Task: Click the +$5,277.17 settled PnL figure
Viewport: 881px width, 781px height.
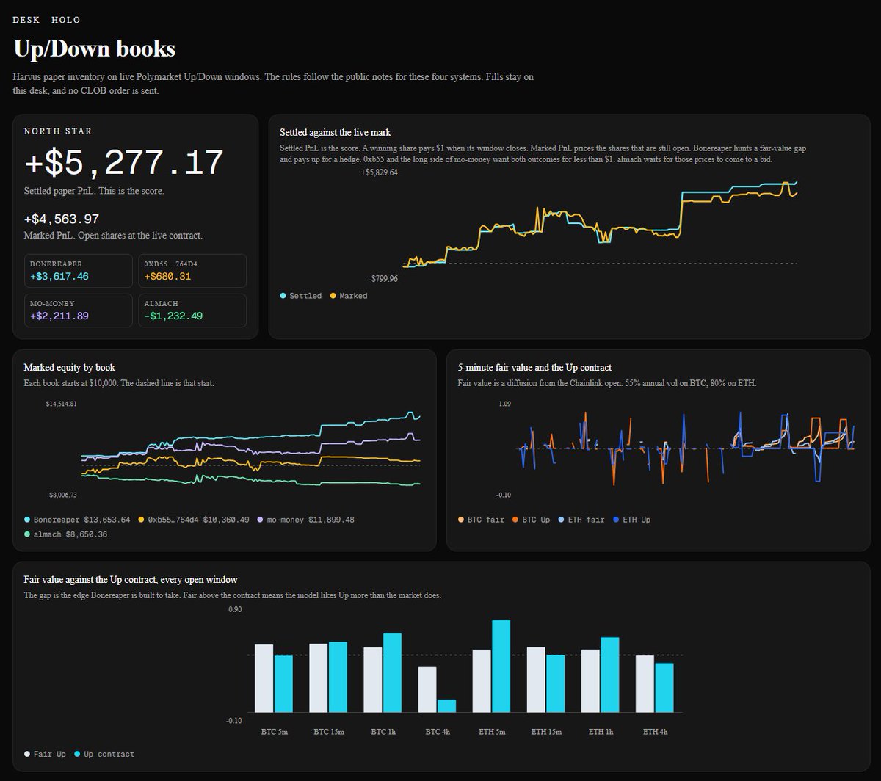Action: click(x=123, y=163)
